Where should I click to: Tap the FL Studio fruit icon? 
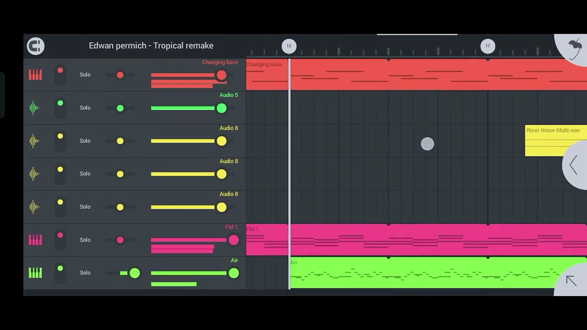tap(575, 49)
